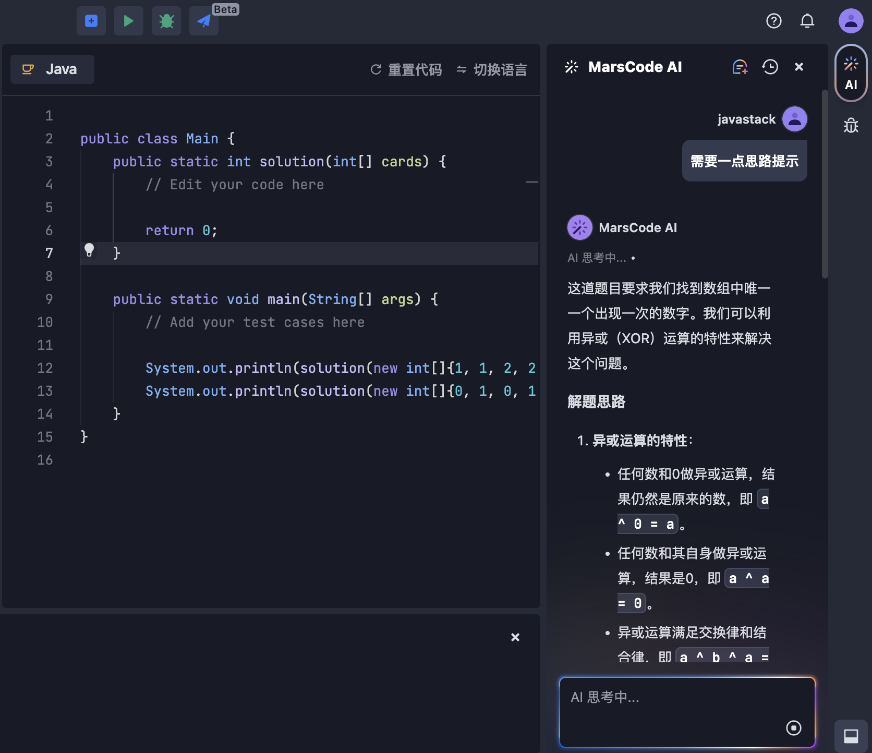
Task: Run the code with the green play button
Action: pyautogui.click(x=129, y=21)
